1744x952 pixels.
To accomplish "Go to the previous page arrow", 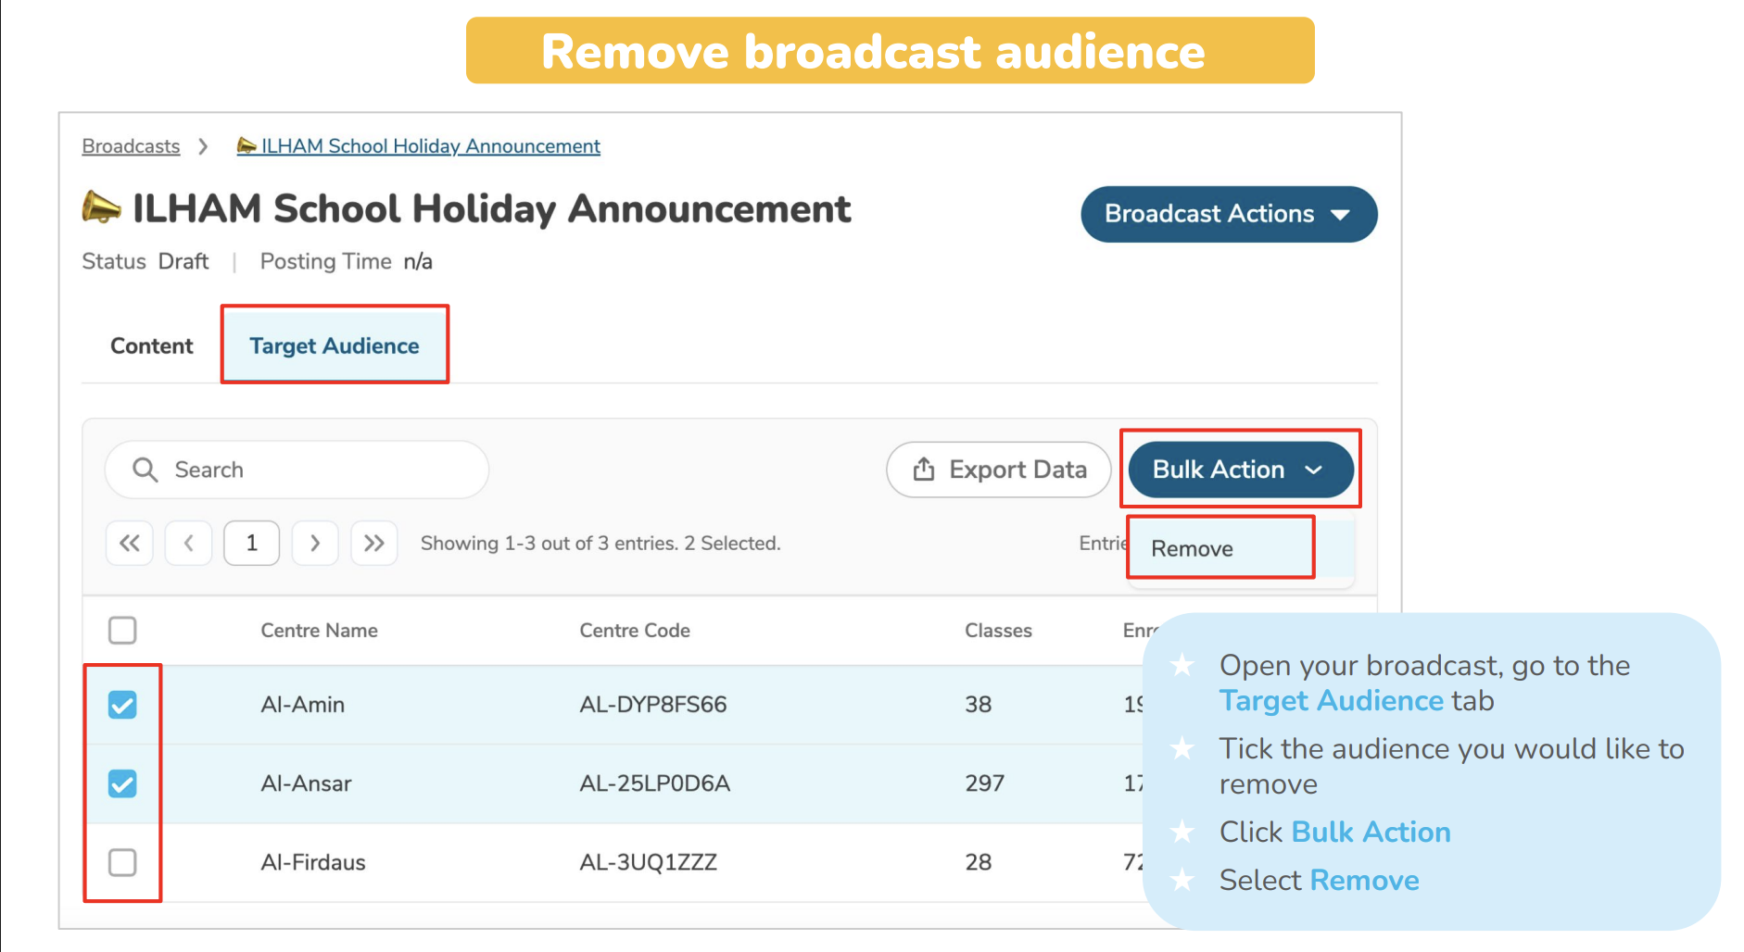I will point(189,543).
